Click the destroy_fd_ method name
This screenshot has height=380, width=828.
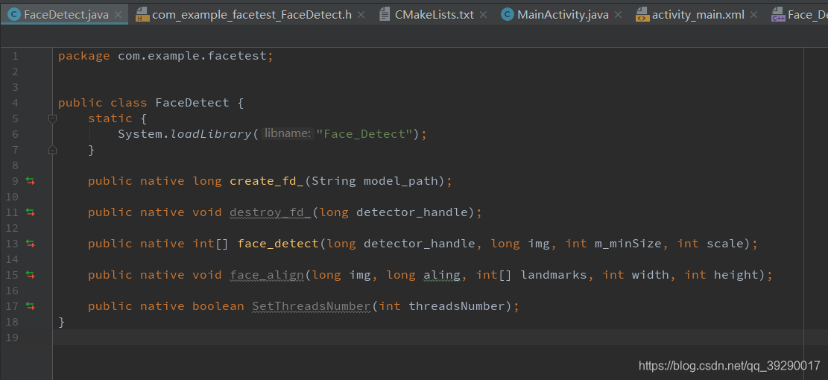[271, 212]
